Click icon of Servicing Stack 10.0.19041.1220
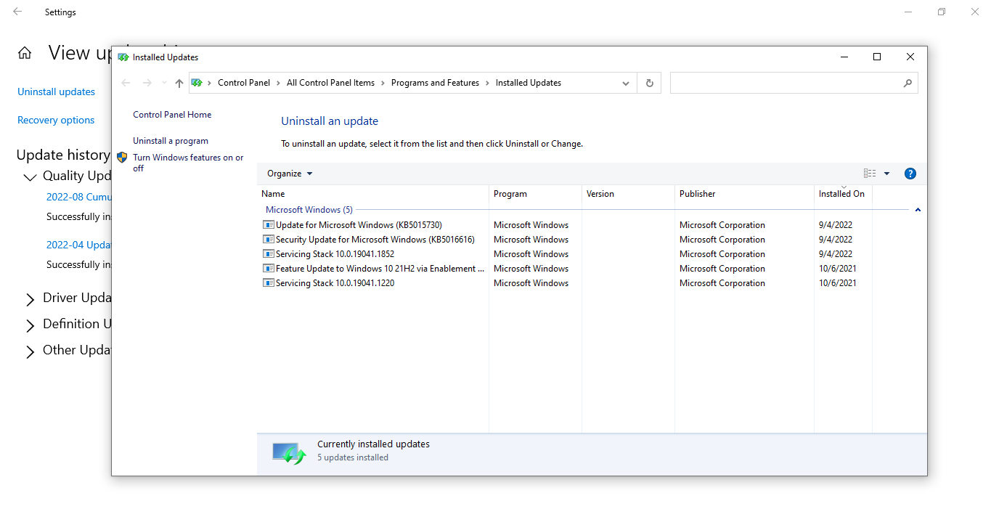Viewport: 991px width, 525px height. pos(269,283)
